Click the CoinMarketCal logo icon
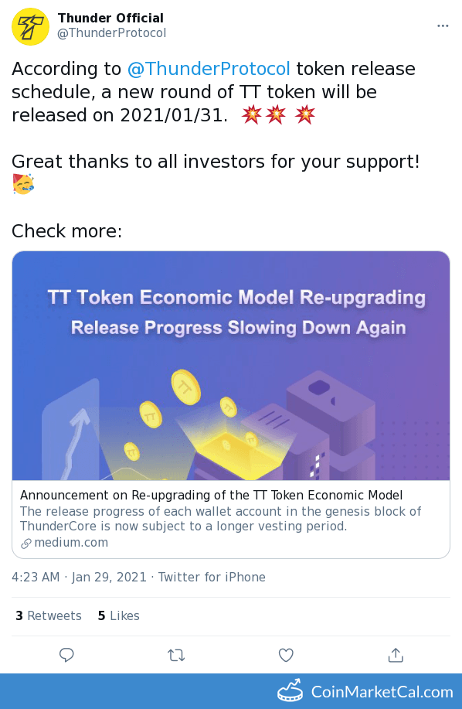This screenshot has width=462, height=709. (290, 691)
